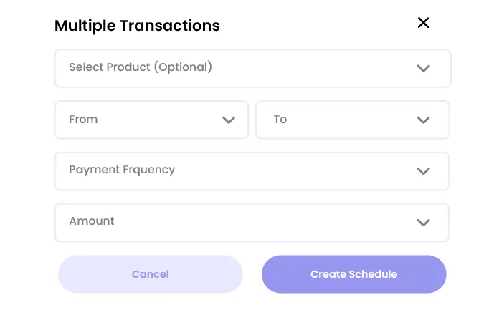Click the Create Schedule button

coord(353,274)
